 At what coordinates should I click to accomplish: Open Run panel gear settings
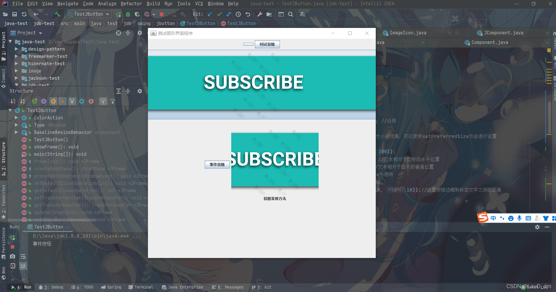click(x=537, y=227)
